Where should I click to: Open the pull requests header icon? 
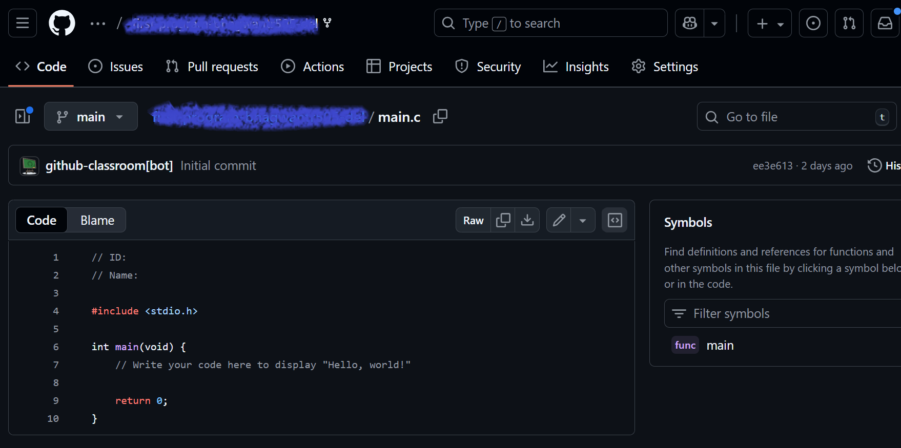click(849, 23)
